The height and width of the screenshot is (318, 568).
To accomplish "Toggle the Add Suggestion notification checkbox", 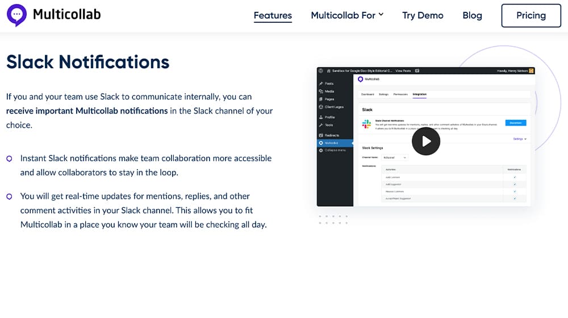I will [x=515, y=185].
